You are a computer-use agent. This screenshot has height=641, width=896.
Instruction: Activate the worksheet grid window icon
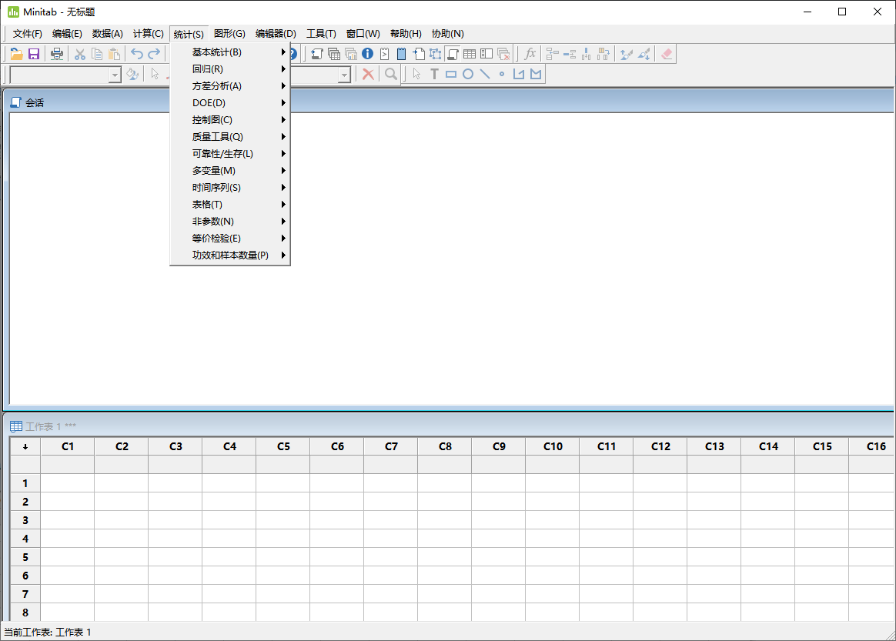click(x=470, y=55)
